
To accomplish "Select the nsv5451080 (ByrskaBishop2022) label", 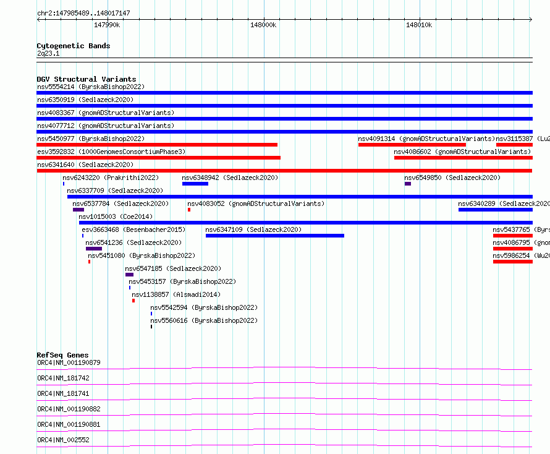I will pos(142,255).
